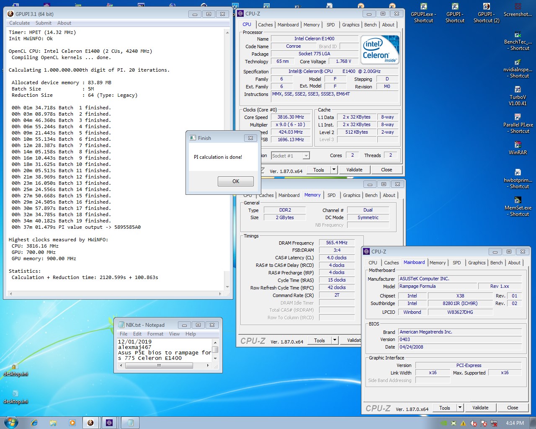Open nvidiaInspector shortcut desktop icon
The height and width of the screenshot is (429, 536).
point(518,69)
